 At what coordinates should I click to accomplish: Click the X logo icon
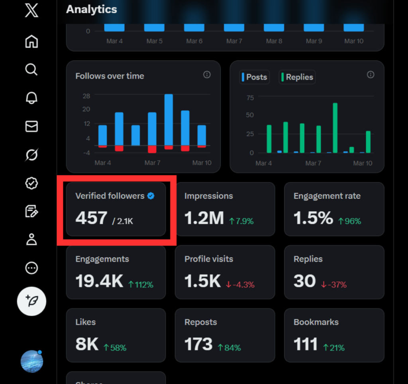[31, 10]
